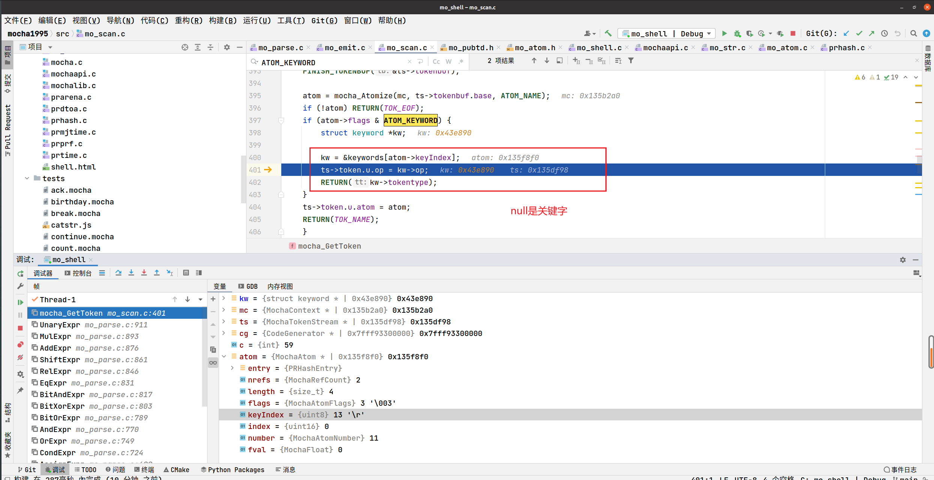
Task: Click Step Out blue up arrow
Action: pos(157,273)
